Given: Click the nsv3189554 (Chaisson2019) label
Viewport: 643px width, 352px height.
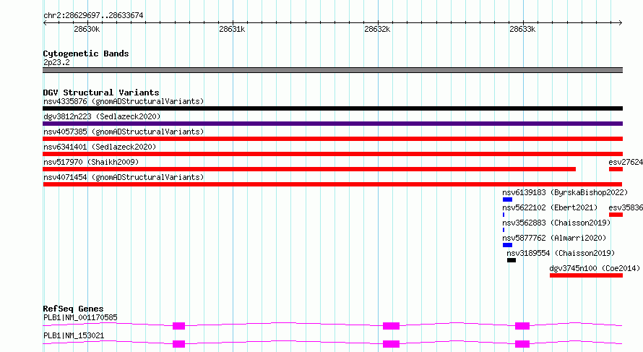Looking at the screenshot, I should pyautogui.click(x=561, y=253).
